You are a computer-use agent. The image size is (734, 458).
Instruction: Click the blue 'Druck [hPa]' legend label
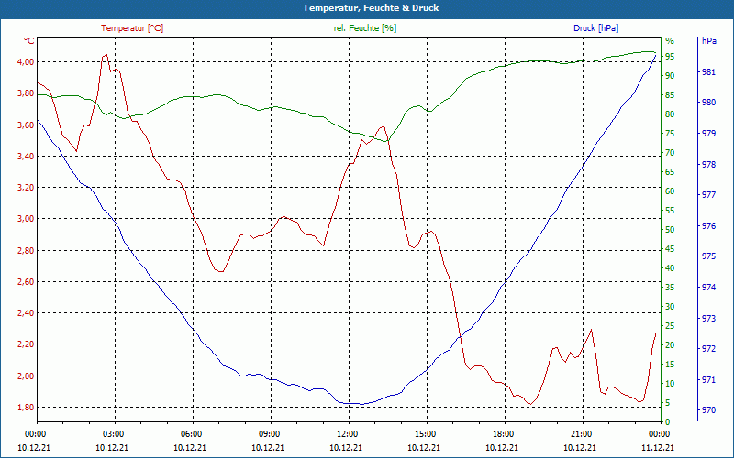tap(595, 28)
